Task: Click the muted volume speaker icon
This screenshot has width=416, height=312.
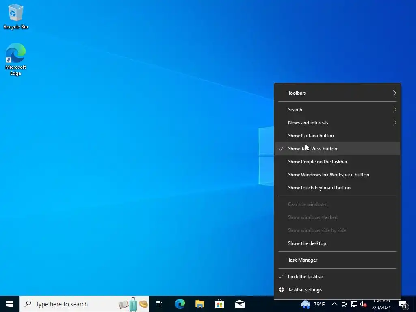Action: (x=364, y=304)
